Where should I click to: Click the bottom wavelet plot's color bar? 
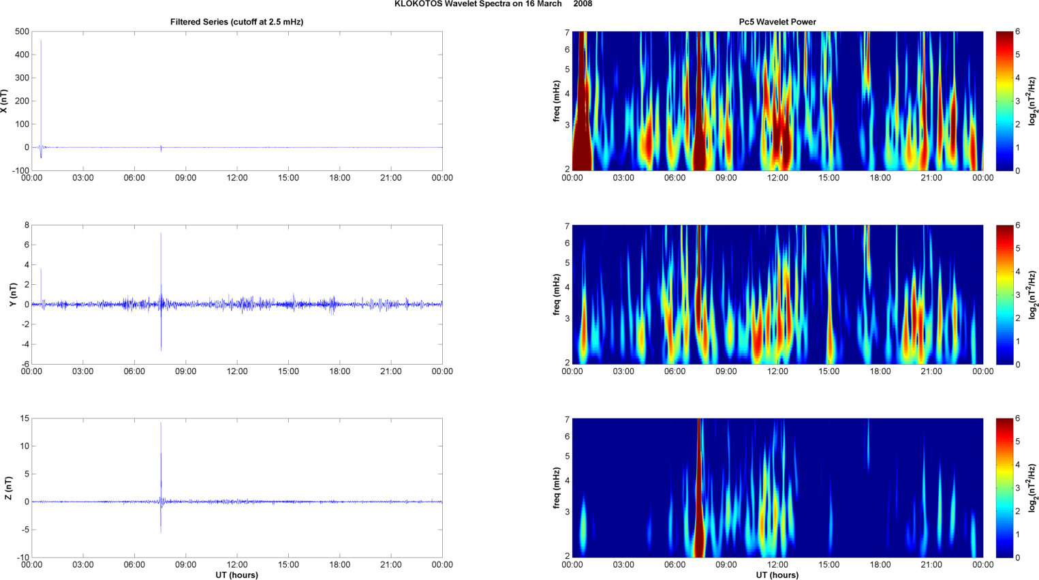pyautogui.click(x=1005, y=488)
